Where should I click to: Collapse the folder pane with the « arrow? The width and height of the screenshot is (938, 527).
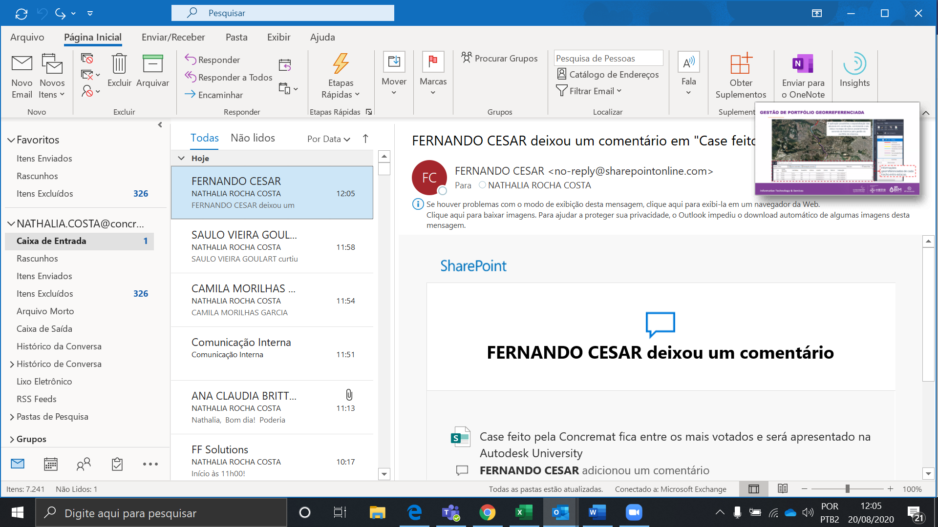(x=159, y=125)
